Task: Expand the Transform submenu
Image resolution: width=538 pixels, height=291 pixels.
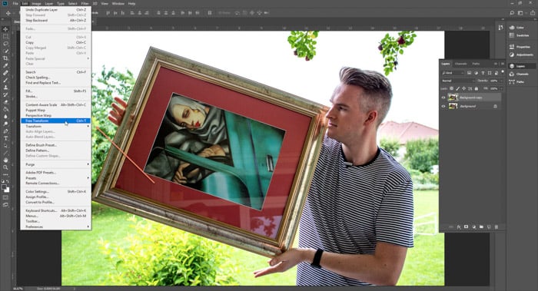Action: (x=55, y=126)
